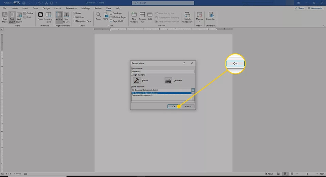Click the zoom slider handle
Screen dimensions: 326x177
click(x=307, y=174)
